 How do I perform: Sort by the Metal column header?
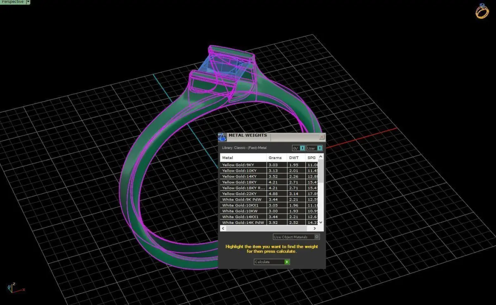(x=243, y=158)
